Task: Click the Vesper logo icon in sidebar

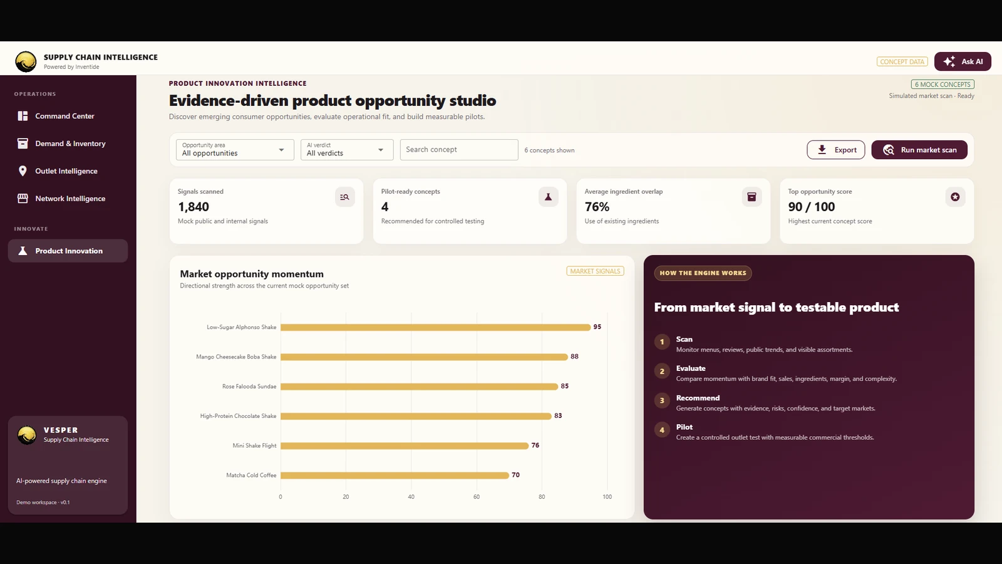Action: (x=27, y=435)
